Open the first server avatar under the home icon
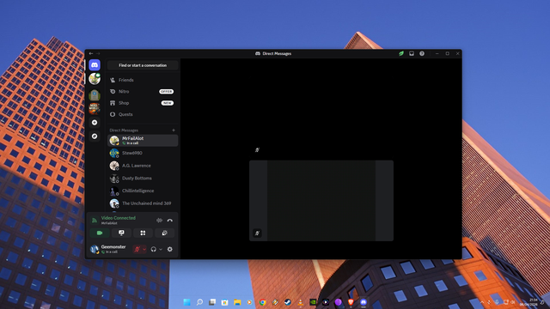The width and height of the screenshot is (550, 309). [95, 79]
